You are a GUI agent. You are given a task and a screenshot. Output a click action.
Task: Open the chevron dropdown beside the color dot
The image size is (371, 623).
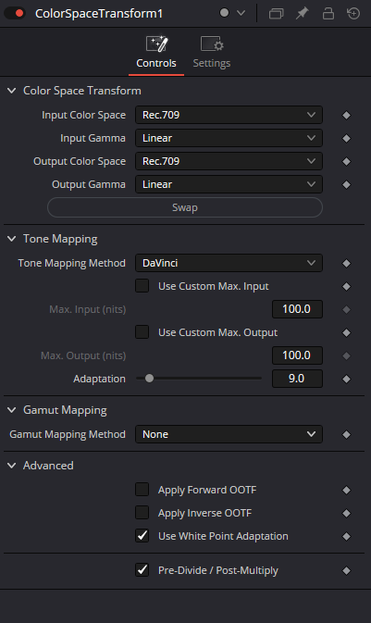(x=241, y=13)
